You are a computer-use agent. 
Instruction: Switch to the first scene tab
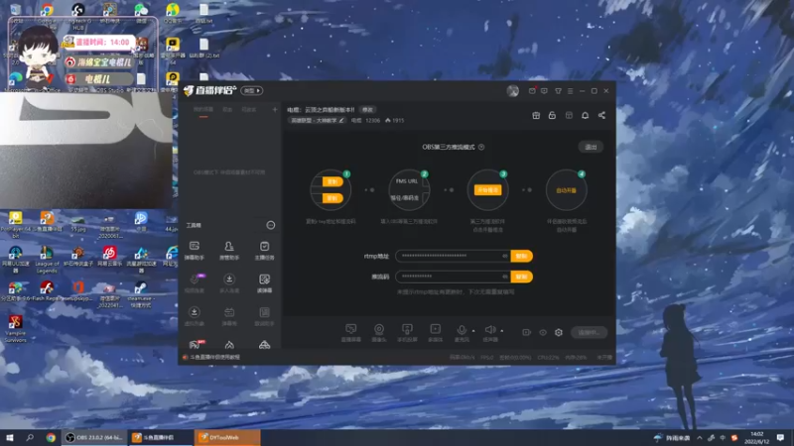click(203, 110)
